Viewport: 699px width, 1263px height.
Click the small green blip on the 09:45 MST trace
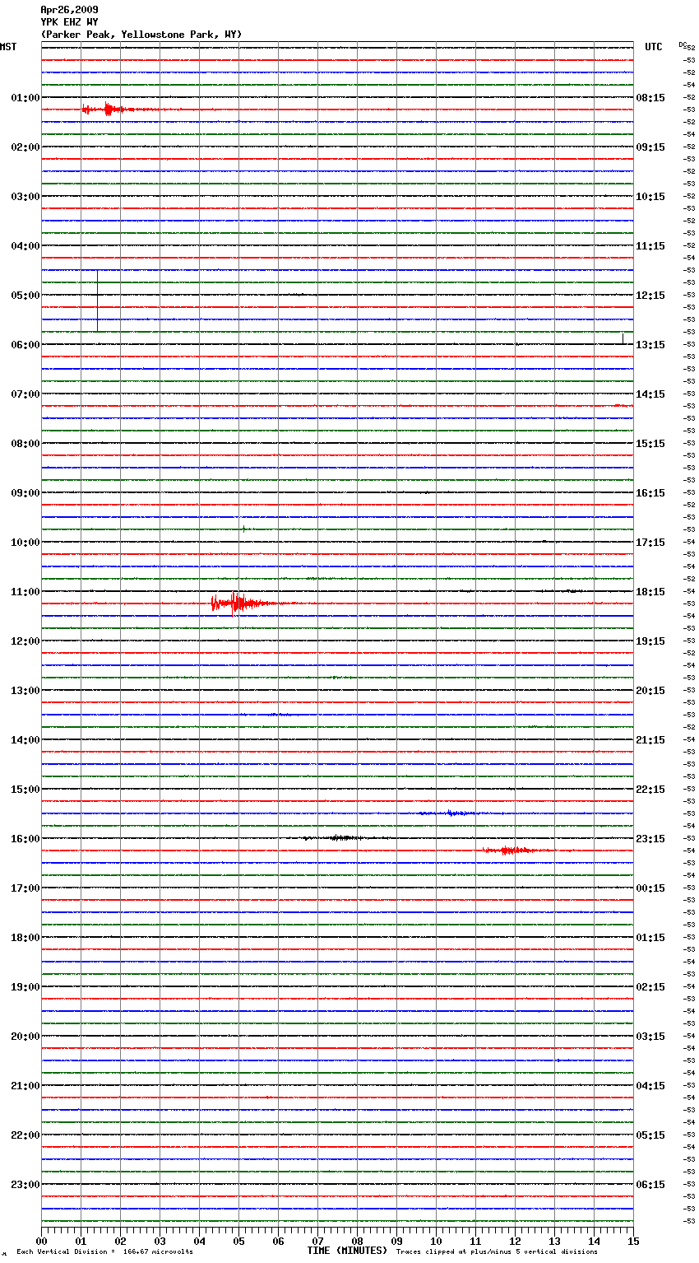pyautogui.click(x=244, y=529)
